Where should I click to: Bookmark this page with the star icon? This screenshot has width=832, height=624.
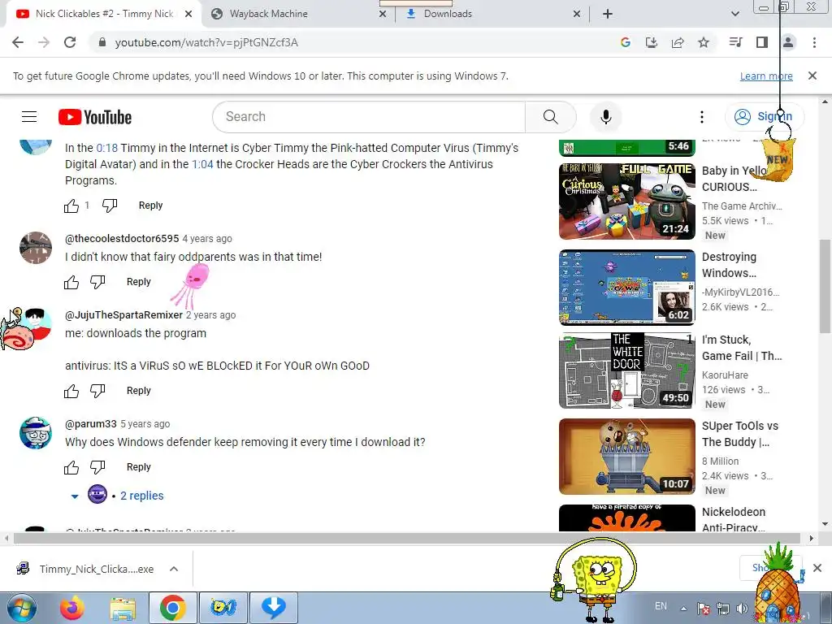click(704, 42)
